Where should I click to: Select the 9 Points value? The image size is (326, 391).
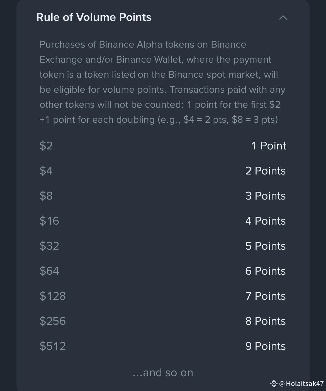click(266, 346)
